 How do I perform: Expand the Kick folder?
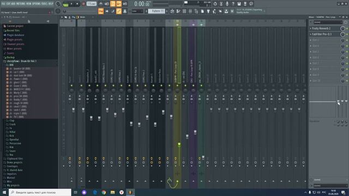11,136
